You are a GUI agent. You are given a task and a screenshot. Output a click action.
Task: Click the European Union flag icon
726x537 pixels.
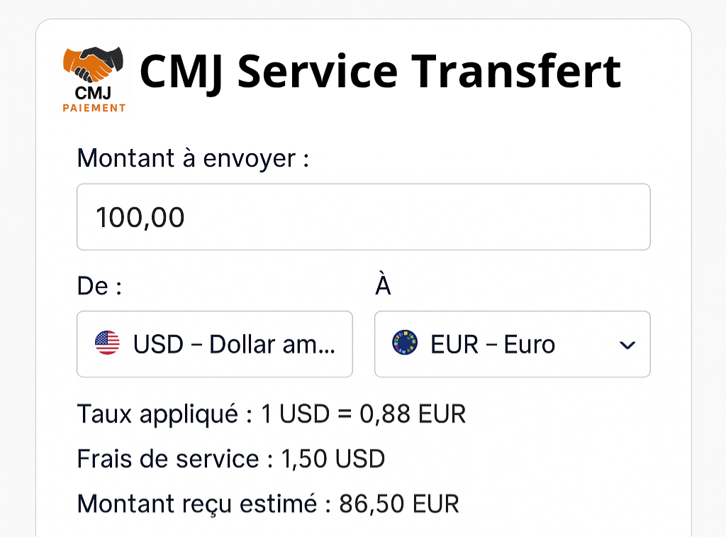coord(405,344)
